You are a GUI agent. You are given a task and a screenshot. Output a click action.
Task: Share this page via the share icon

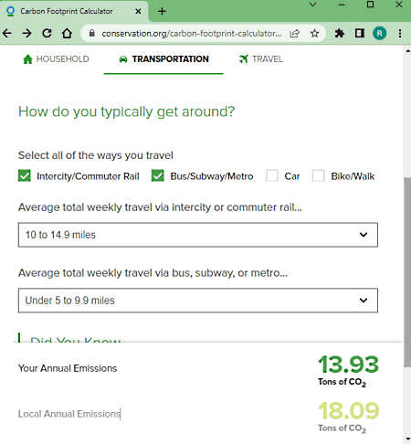[x=294, y=33]
